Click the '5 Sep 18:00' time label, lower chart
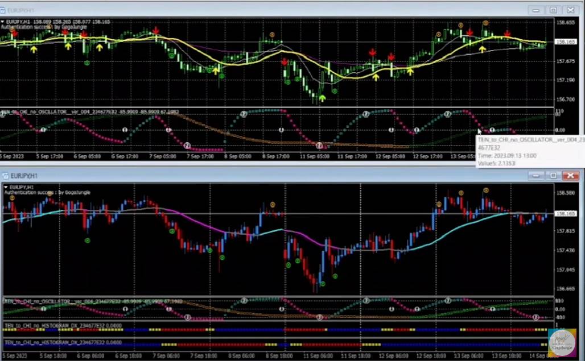 coord(52,356)
